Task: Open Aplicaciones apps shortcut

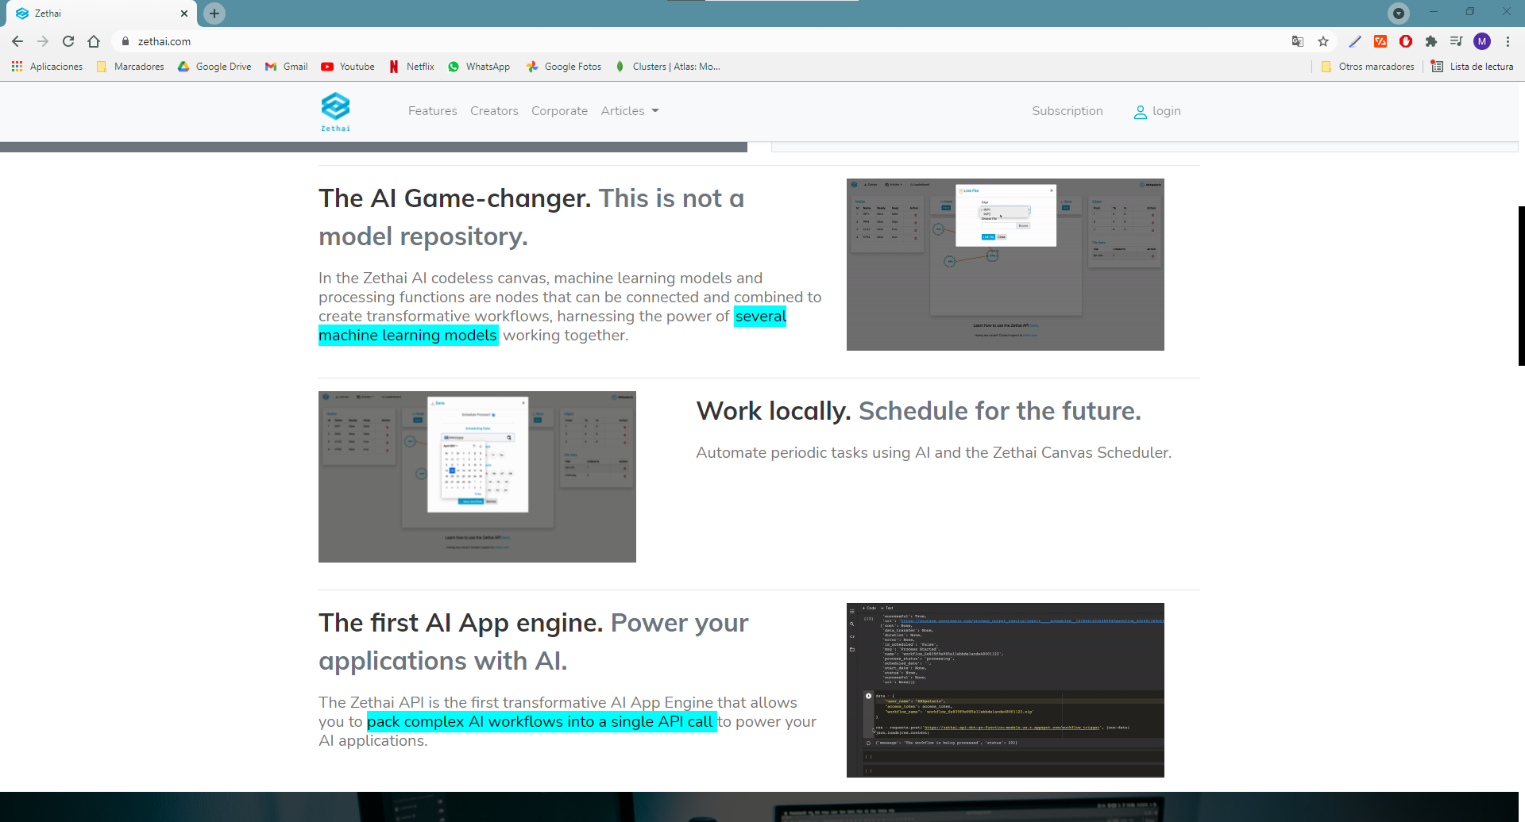Action: [47, 67]
